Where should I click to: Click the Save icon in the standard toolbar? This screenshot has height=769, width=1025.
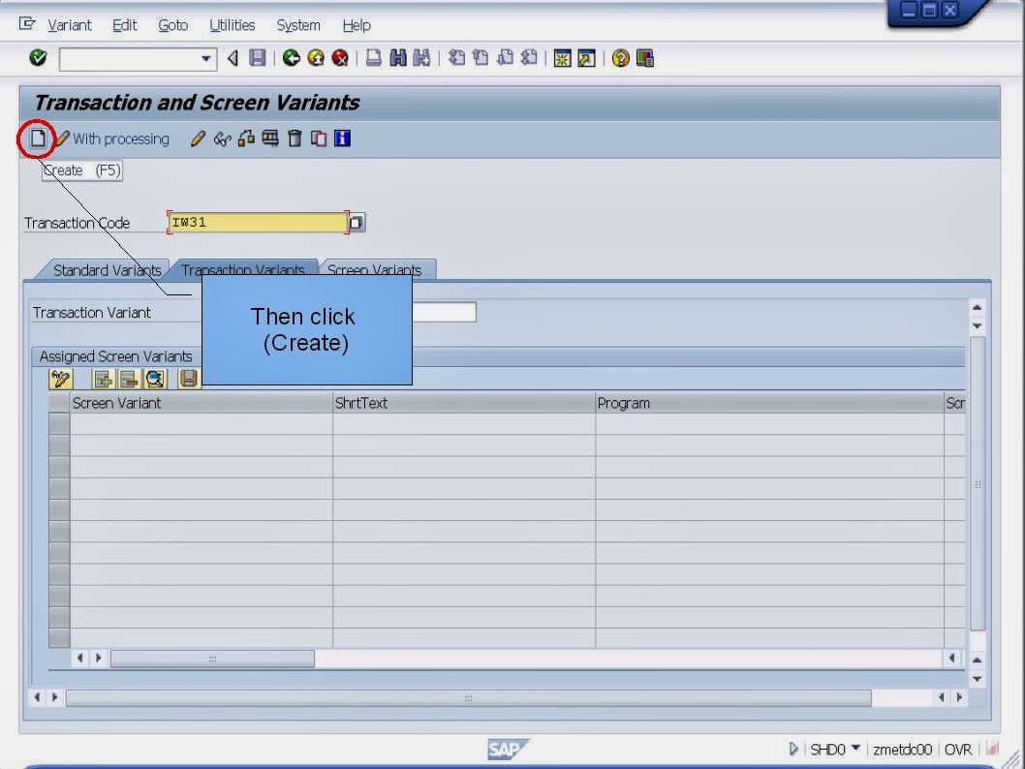coord(255,57)
